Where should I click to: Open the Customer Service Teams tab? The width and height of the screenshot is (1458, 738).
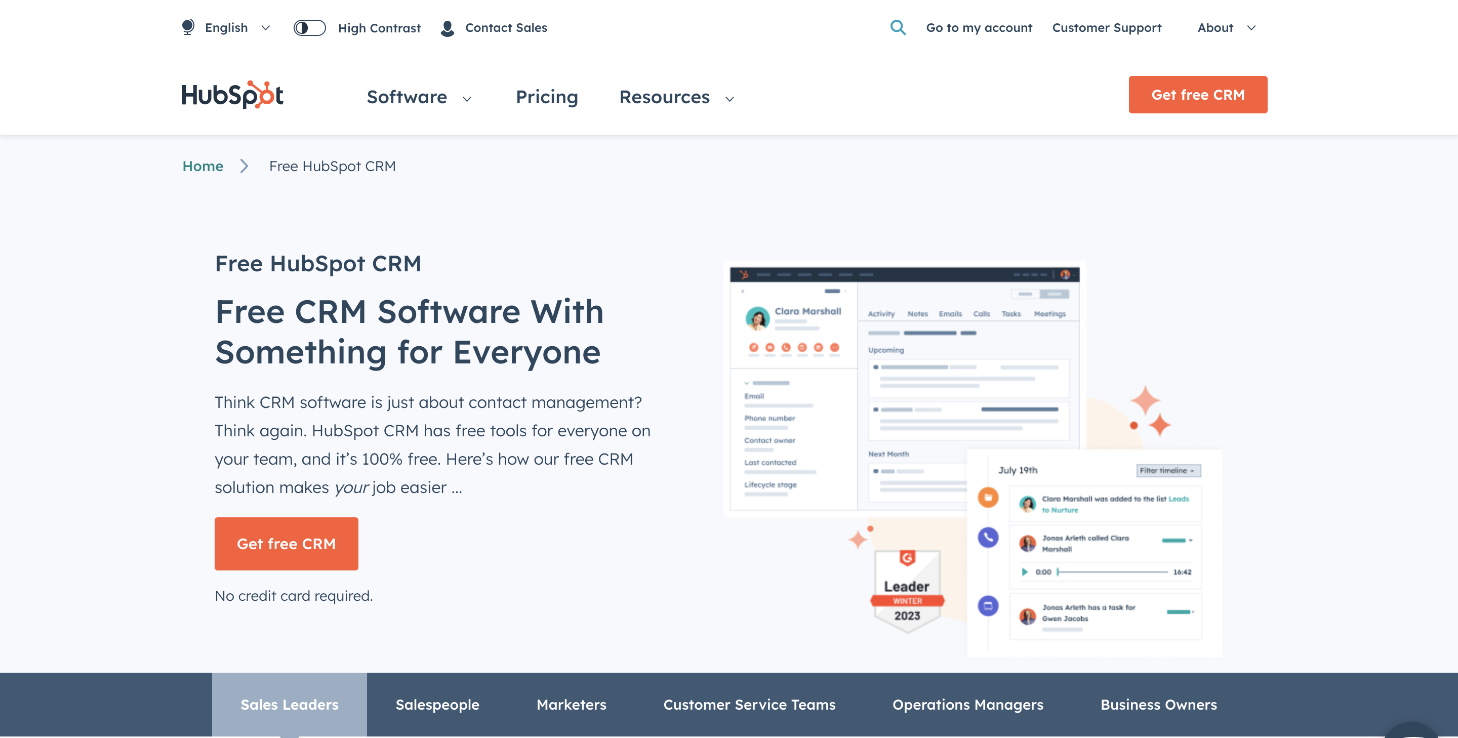pyautogui.click(x=749, y=705)
